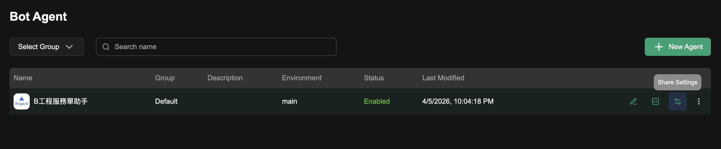Create a new agent with New Agent button
Screen dimensions: 721x149
[677, 47]
